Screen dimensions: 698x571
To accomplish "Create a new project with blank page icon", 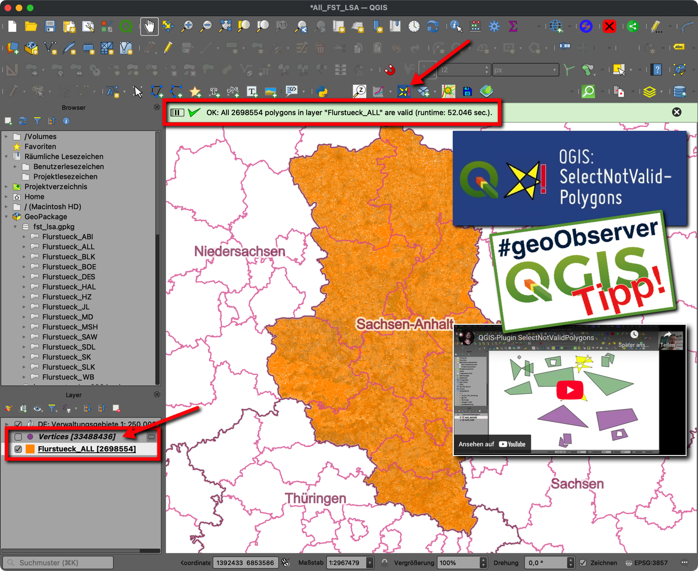I will pyautogui.click(x=13, y=26).
